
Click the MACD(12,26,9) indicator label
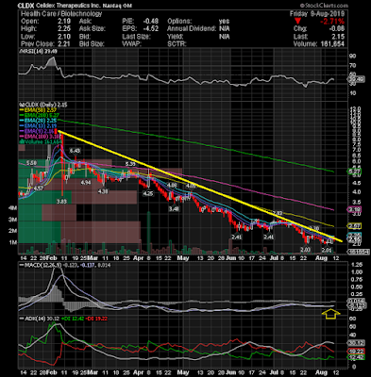pos(41,266)
